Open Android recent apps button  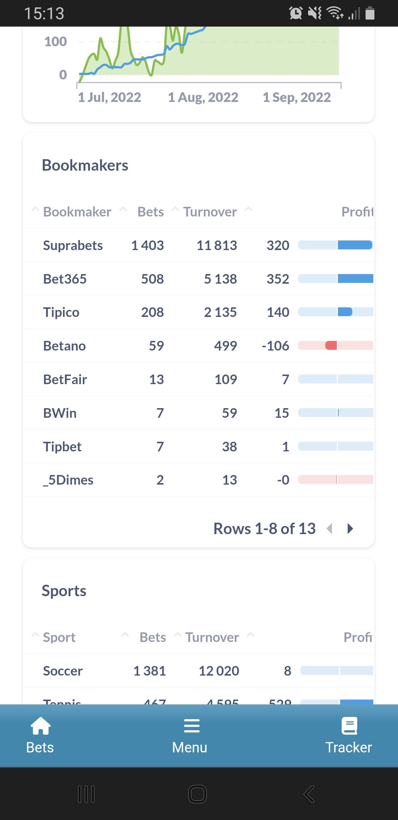(87, 794)
